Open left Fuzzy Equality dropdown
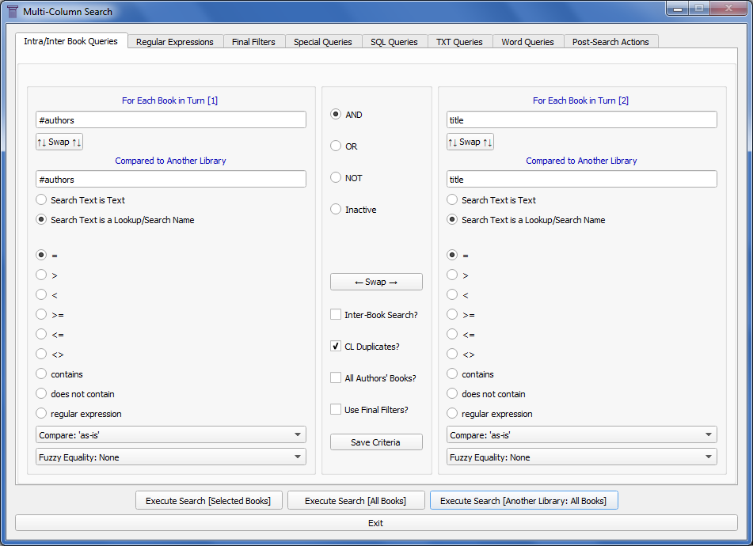753x546 pixels. point(170,457)
